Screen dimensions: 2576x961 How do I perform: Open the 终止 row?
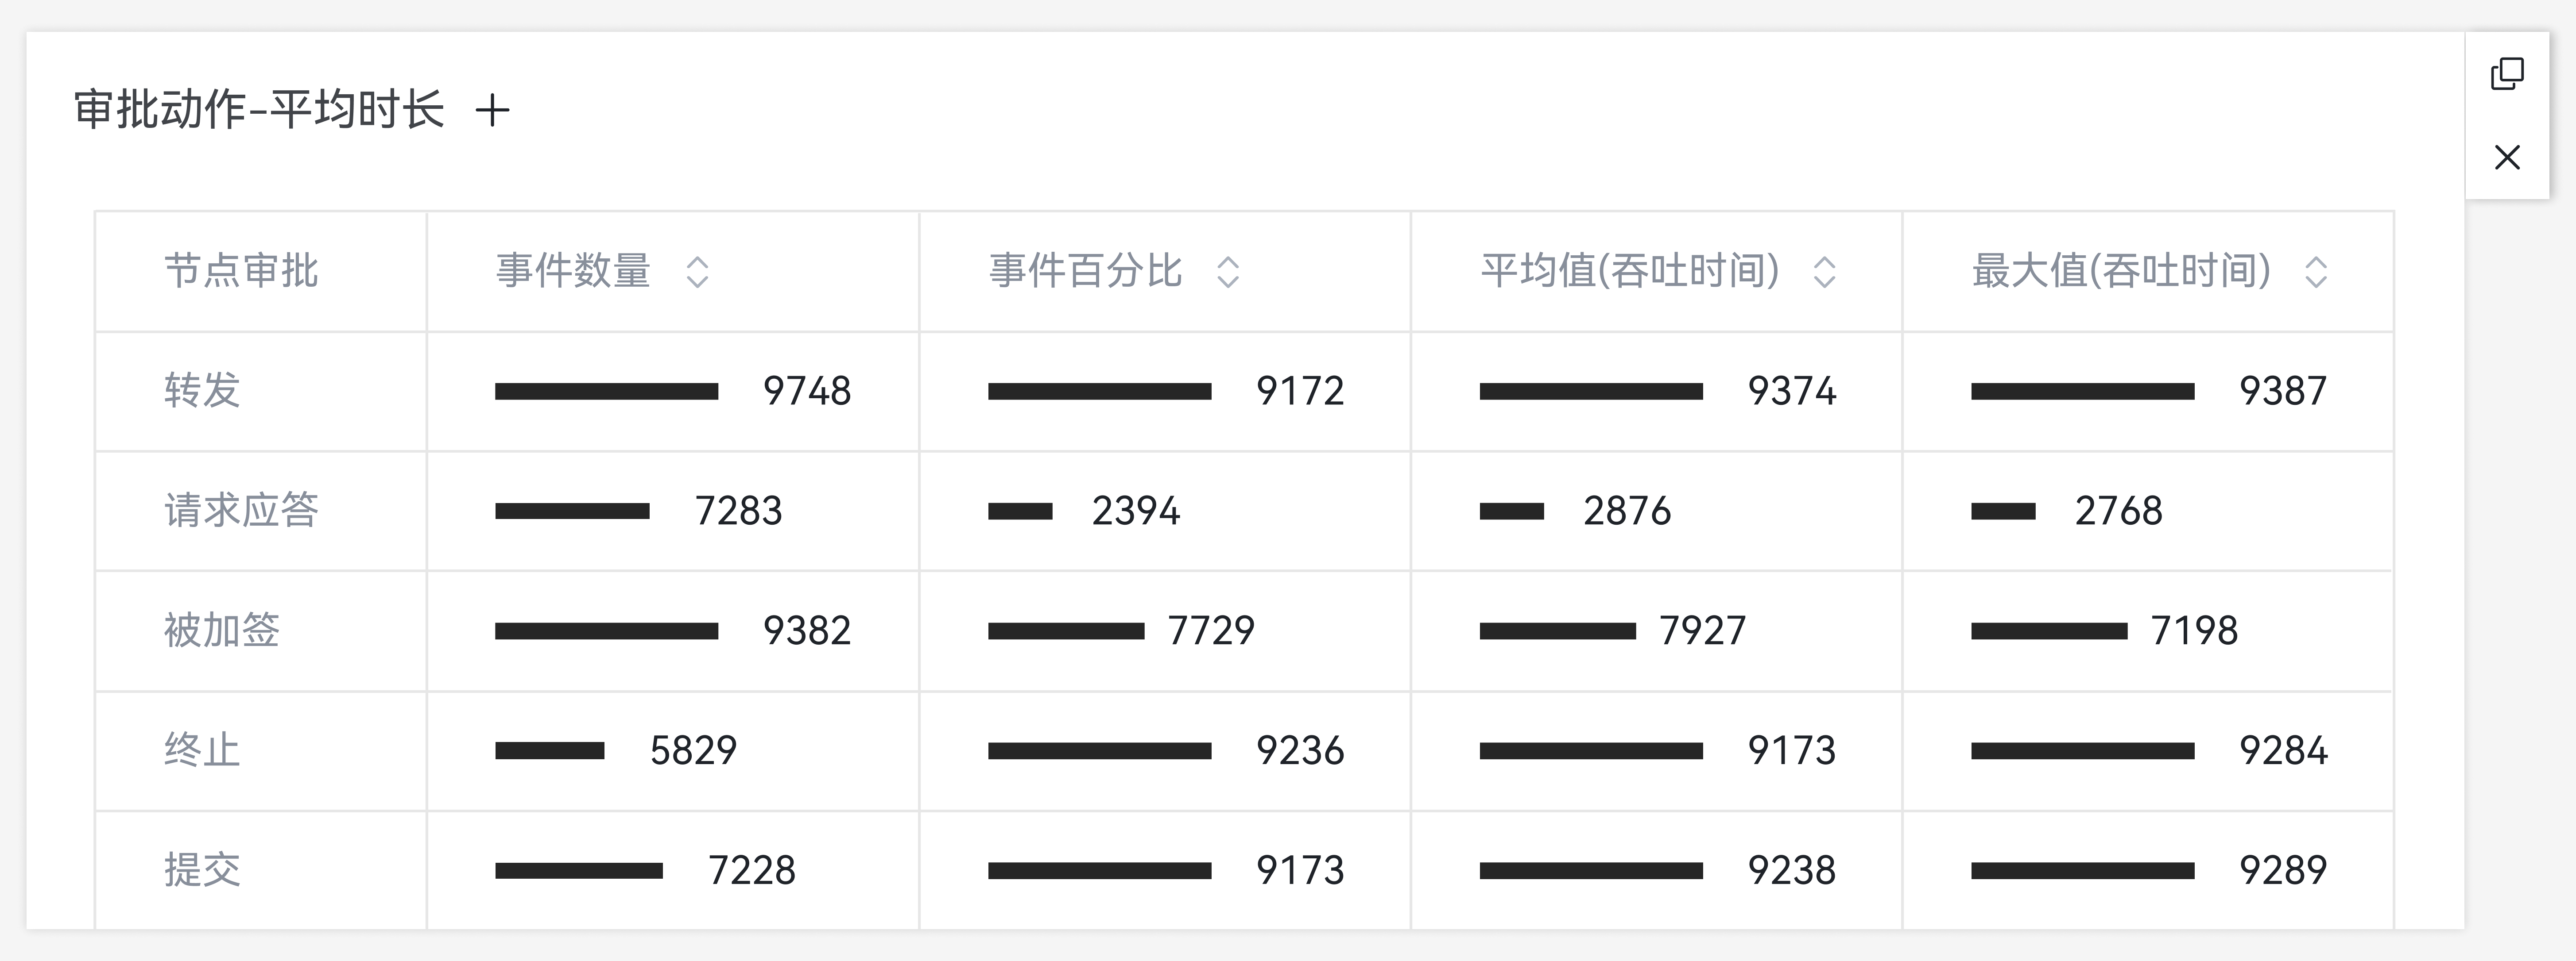point(202,750)
